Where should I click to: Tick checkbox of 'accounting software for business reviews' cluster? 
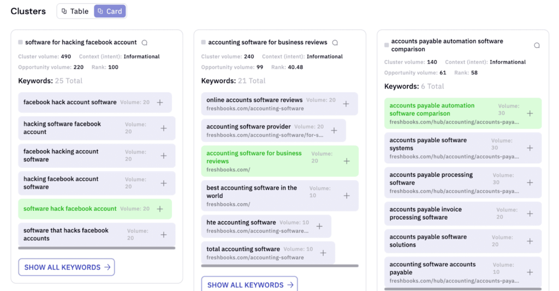tap(203, 42)
